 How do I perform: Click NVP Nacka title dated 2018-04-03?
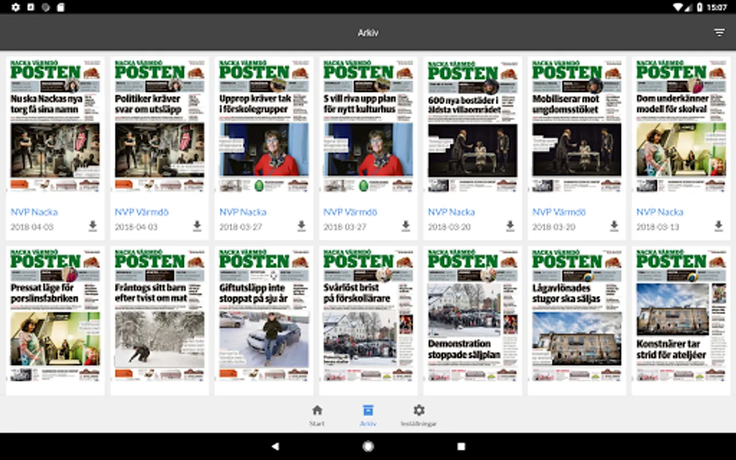(34, 212)
